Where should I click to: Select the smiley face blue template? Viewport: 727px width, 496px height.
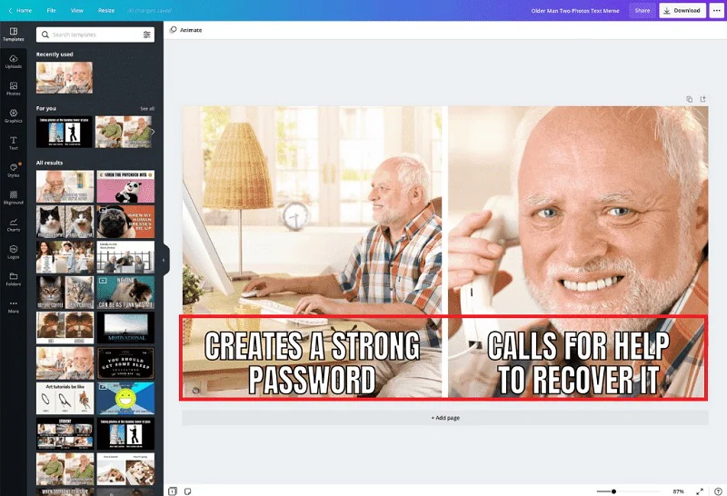point(125,398)
